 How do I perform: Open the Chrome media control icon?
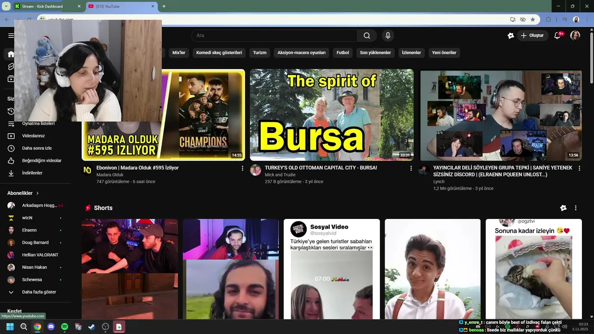pyautogui.click(x=565, y=19)
